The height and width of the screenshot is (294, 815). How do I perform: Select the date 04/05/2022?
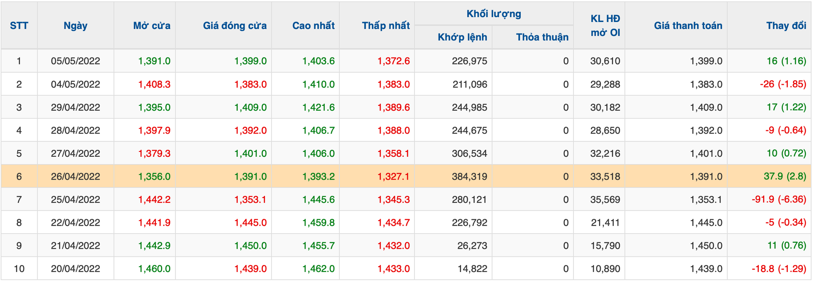(x=75, y=84)
